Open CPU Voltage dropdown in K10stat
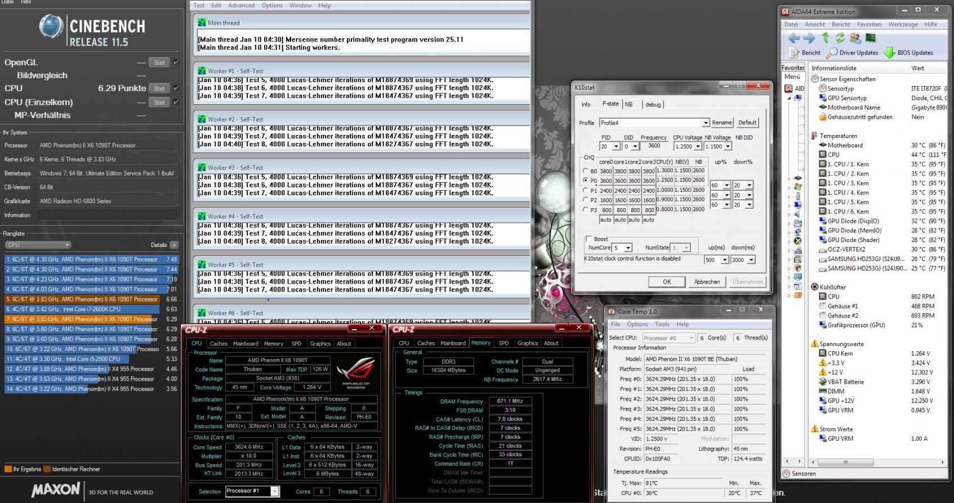This screenshot has width=954, height=503. (x=698, y=146)
